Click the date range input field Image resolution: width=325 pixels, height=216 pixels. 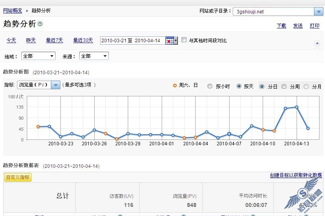132,40
